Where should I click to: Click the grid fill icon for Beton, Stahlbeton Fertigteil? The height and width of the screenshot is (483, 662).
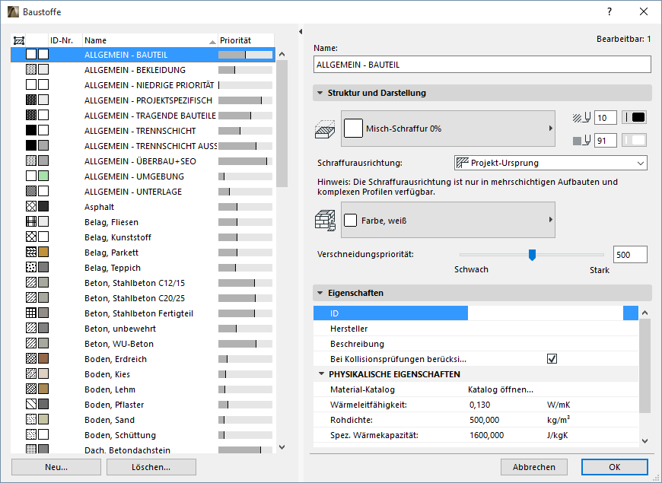tap(31, 313)
